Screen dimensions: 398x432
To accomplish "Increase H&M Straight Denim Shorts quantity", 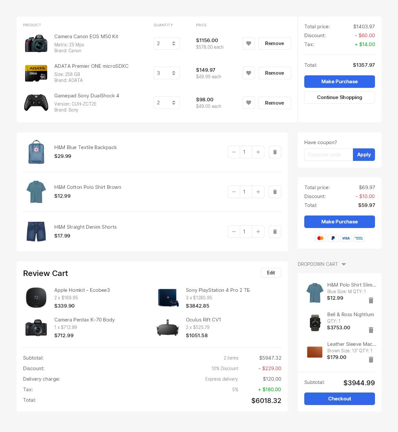I will (x=258, y=232).
